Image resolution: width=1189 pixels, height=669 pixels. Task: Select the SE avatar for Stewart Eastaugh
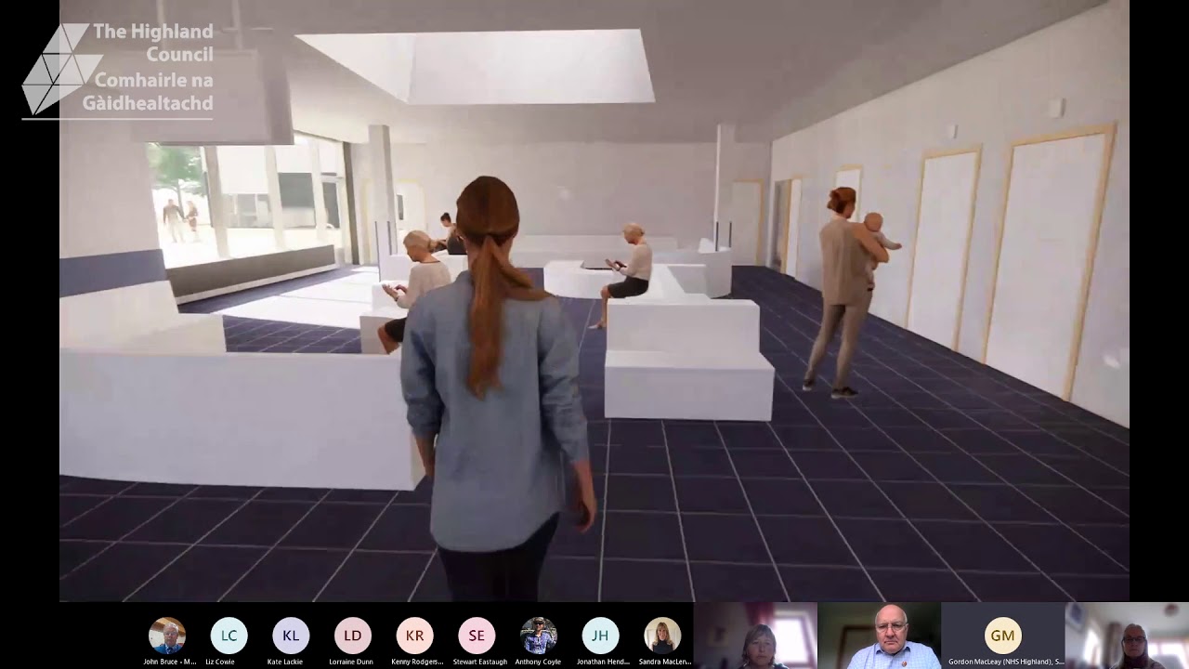[x=477, y=636]
